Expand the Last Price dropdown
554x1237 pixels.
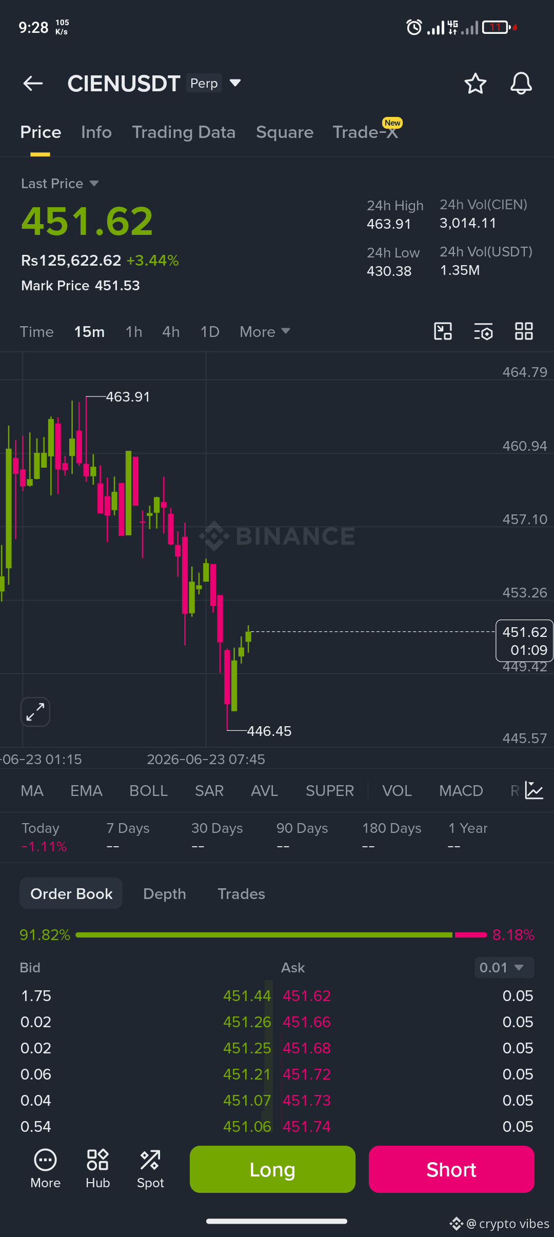60,184
